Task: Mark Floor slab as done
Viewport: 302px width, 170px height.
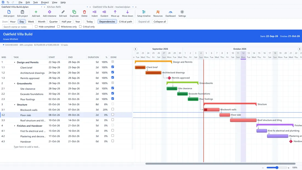Action: pos(113,115)
